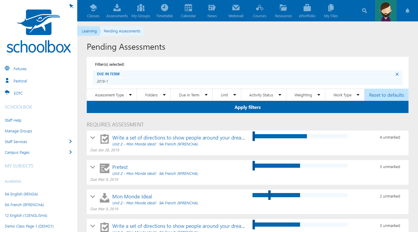
Task: Click the user avatar picture
Action: click(x=386, y=11)
